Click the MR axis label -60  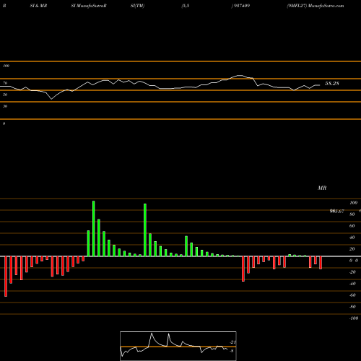tap(352, 295)
